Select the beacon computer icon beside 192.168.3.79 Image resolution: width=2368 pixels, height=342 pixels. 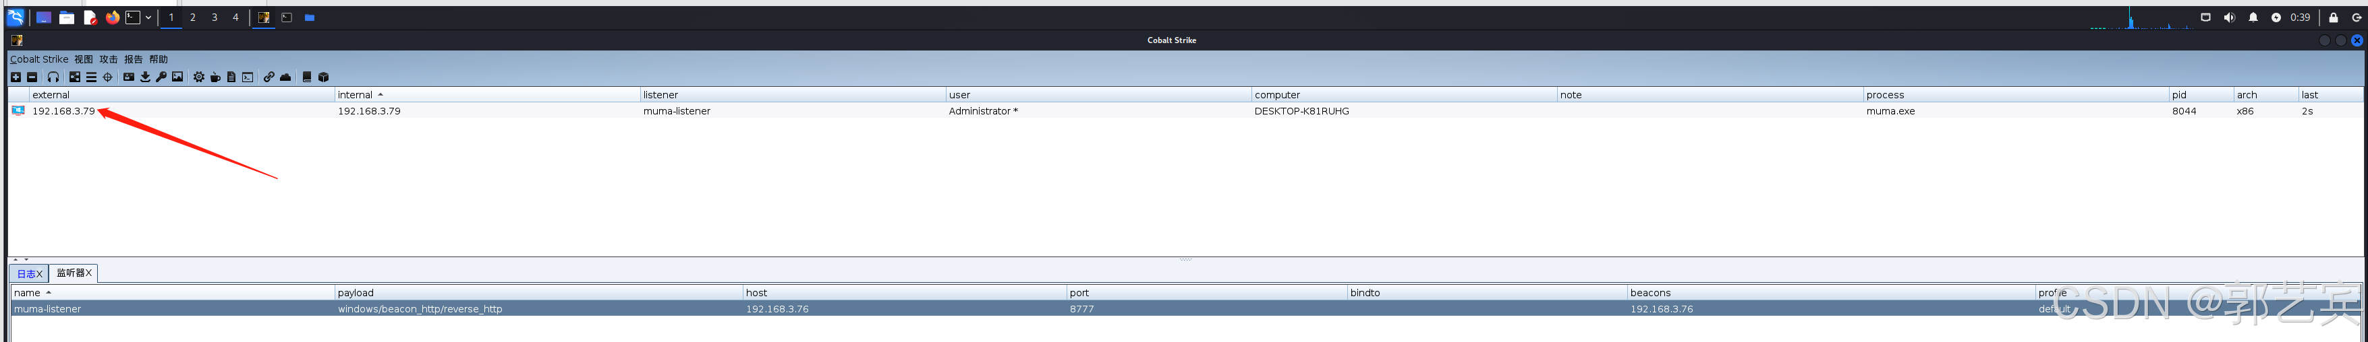(x=18, y=110)
